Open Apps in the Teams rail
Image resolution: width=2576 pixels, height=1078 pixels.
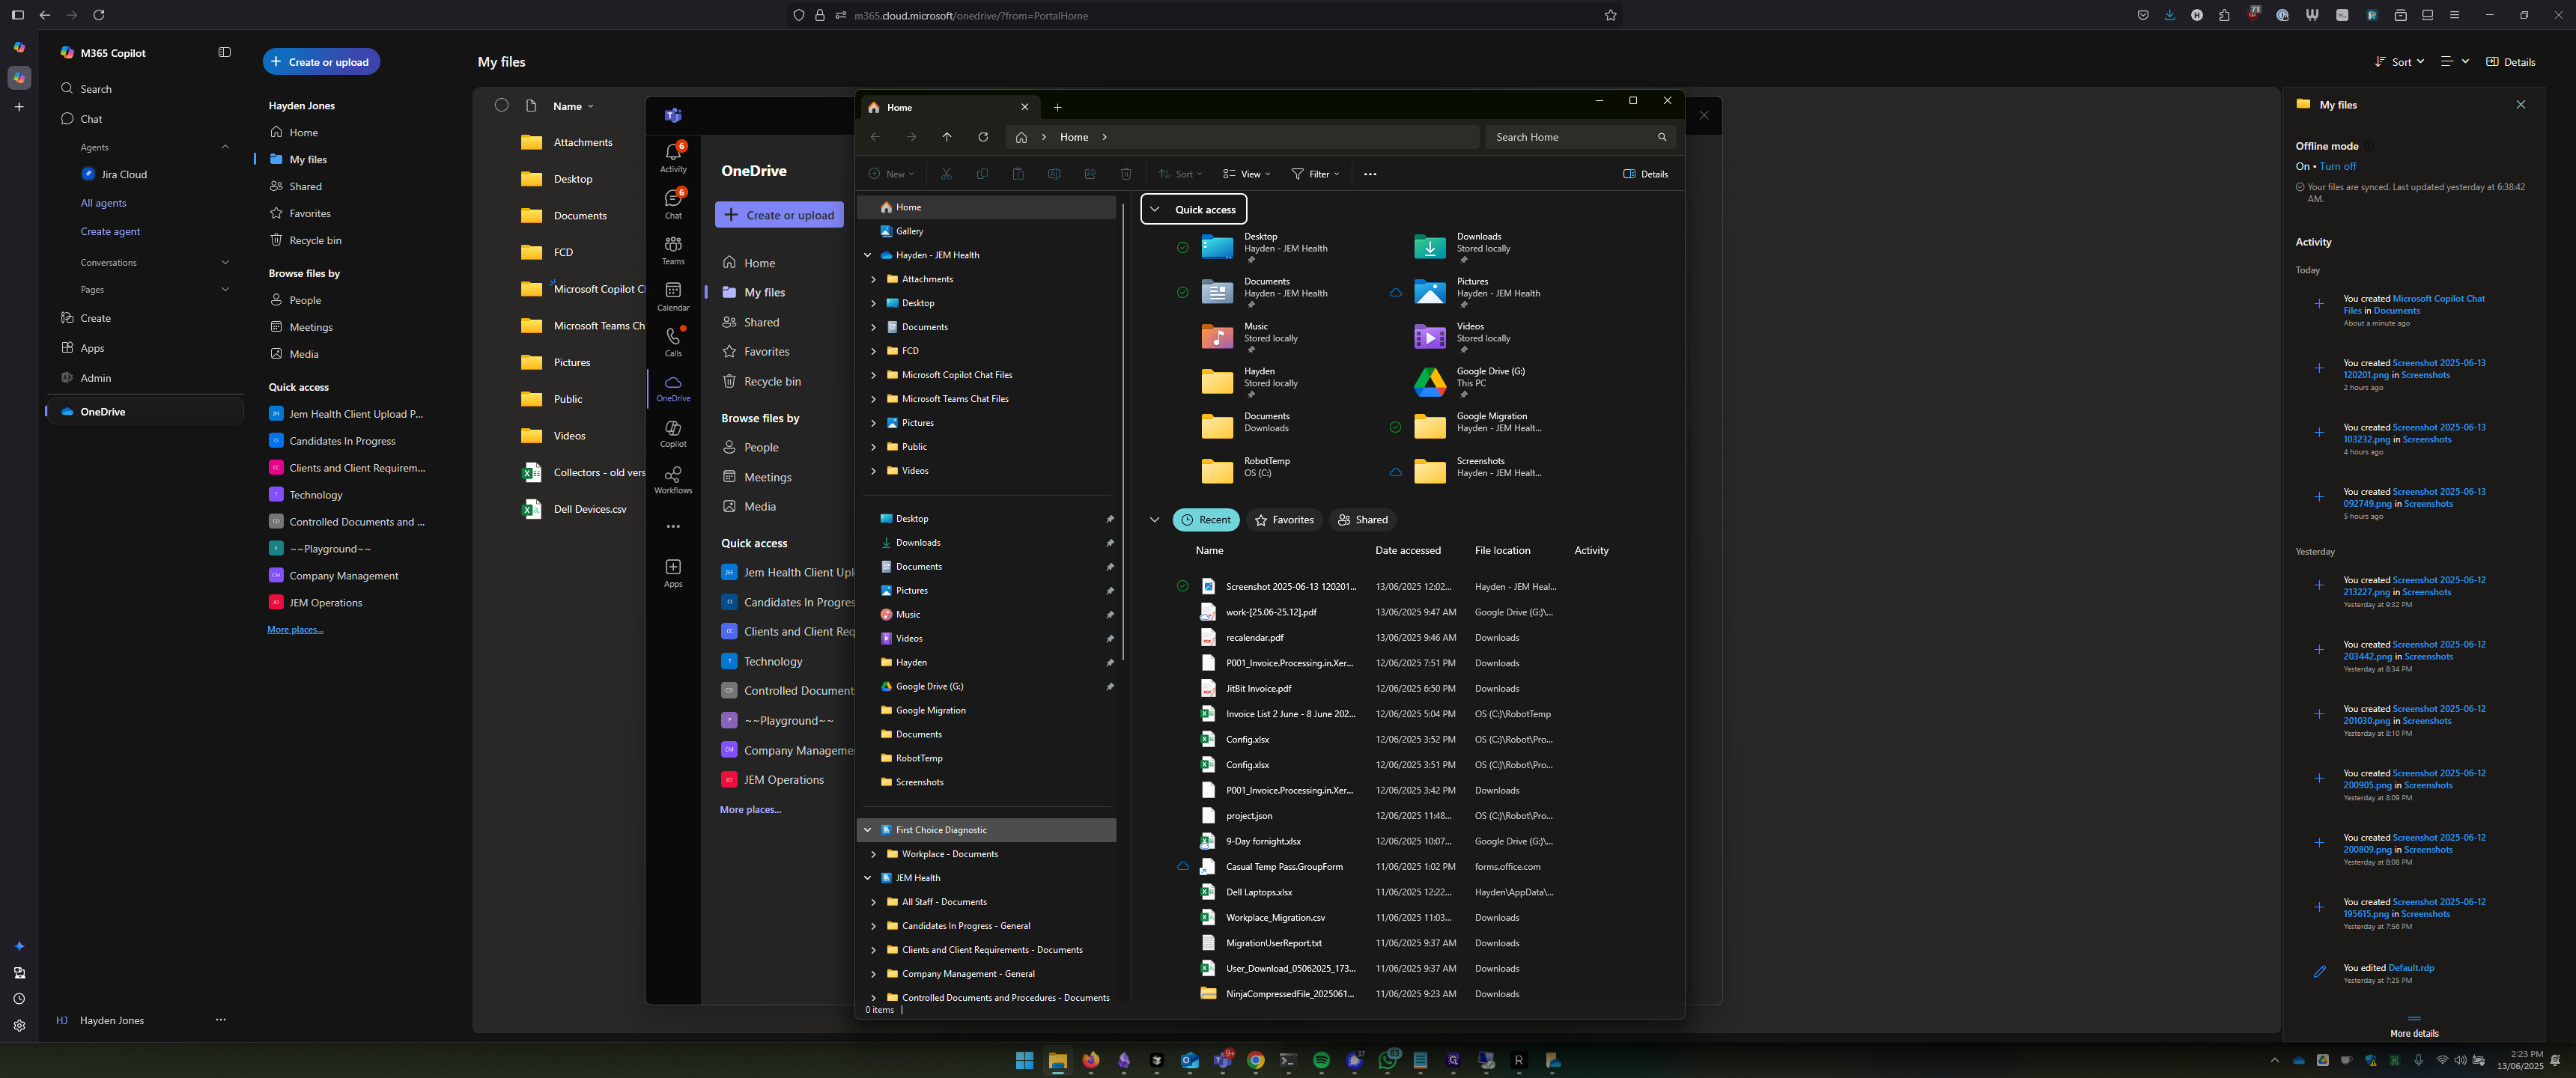673,573
